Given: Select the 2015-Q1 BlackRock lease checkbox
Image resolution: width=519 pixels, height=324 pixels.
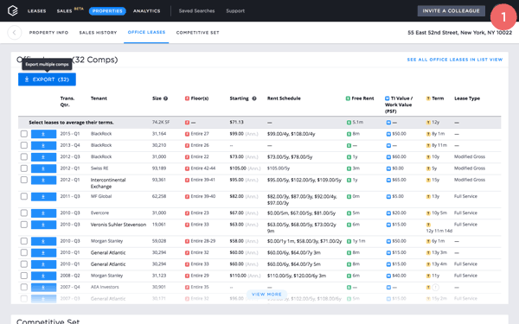Looking at the screenshot, I should pyautogui.click(x=24, y=134).
